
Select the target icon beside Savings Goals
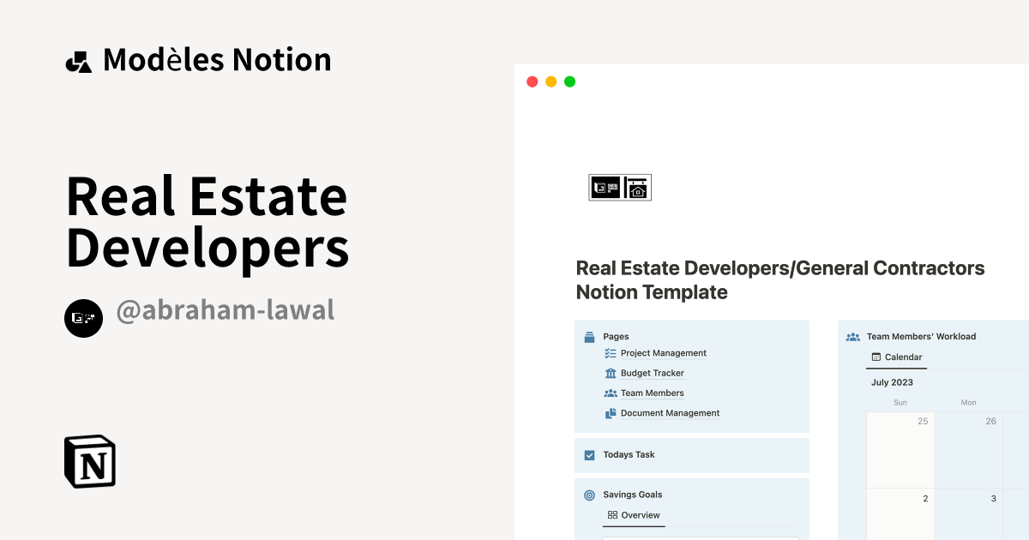589,495
